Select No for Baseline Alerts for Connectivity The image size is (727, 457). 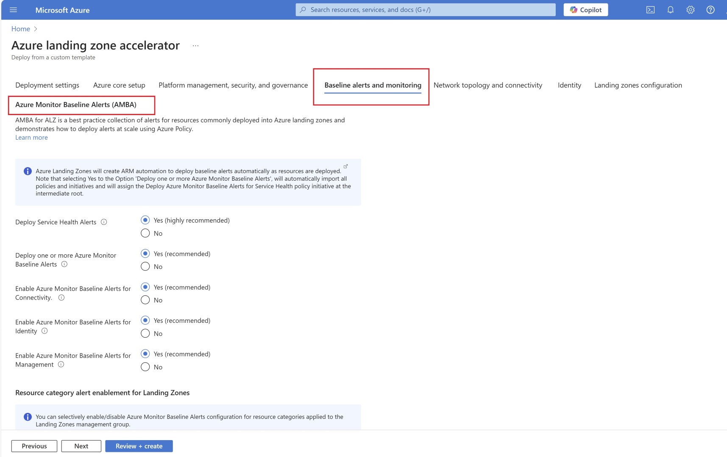145,300
